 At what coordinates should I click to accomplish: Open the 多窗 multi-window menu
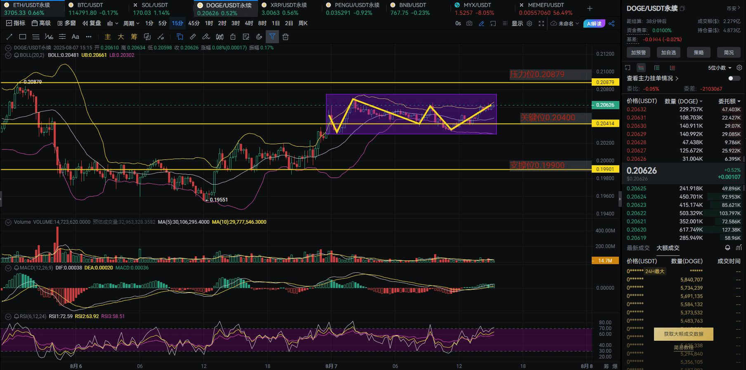coord(66,23)
